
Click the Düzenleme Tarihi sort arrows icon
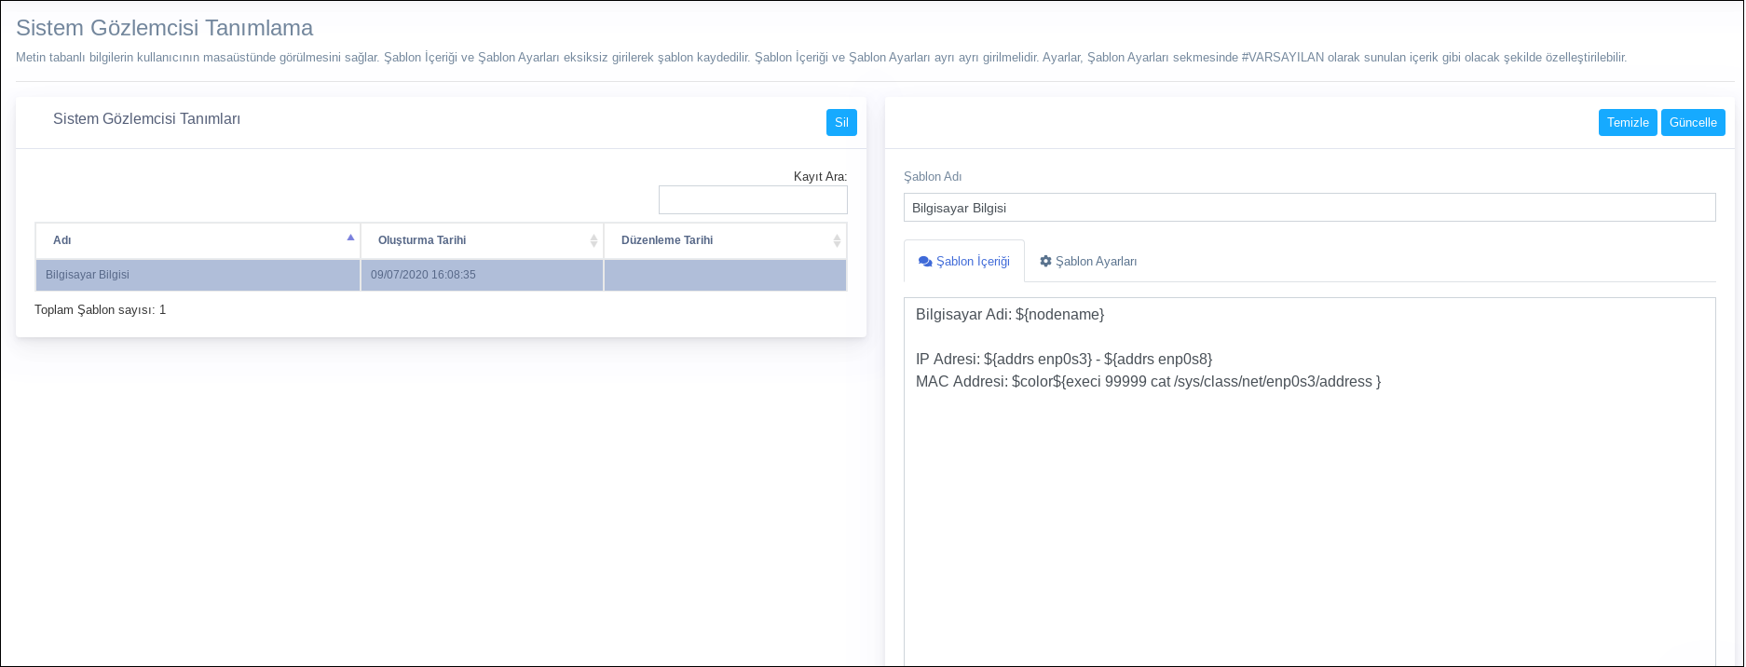837,241
